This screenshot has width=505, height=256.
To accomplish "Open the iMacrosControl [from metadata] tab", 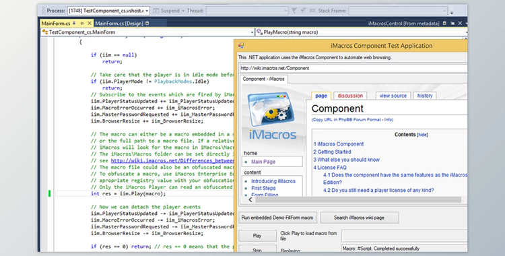I will 403,23.
